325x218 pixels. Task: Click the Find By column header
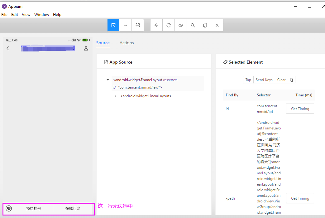tap(232, 95)
